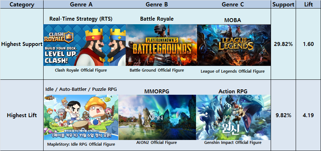Image resolution: width=321 pixels, height=151 pixels.
Task: Click the Category column header
Action: [x=22, y=5]
